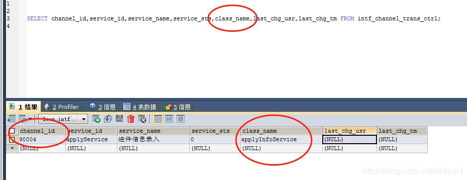Check the row checkbox for 90004
This screenshot has height=180, width=467.
click(x=12, y=139)
